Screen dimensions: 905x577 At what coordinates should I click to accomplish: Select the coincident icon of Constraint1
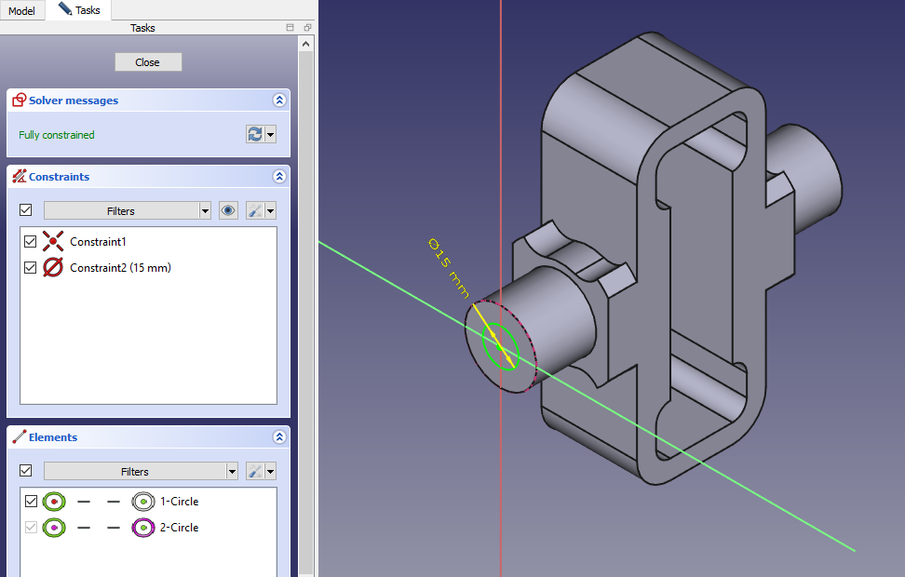coord(54,242)
